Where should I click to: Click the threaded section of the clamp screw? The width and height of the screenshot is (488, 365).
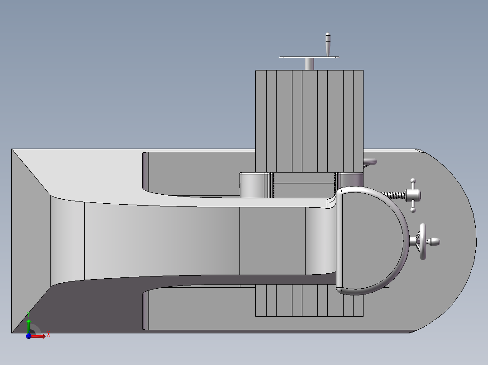click(x=394, y=196)
